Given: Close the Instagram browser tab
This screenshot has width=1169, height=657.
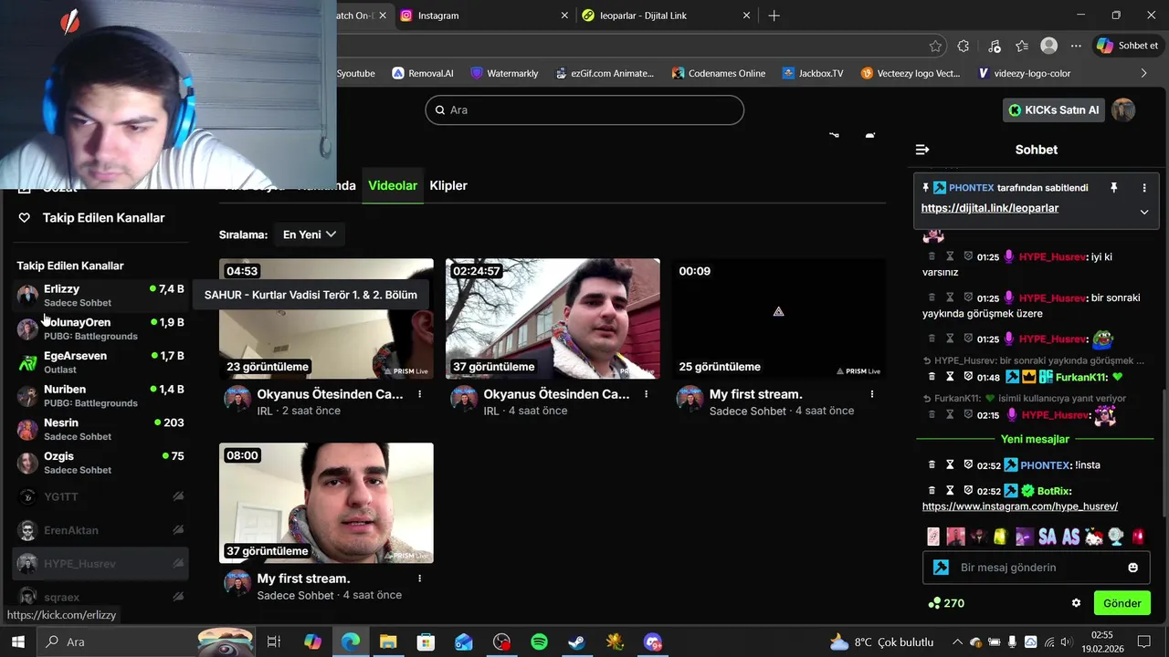Looking at the screenshot, I should click(x=564, y=16).
